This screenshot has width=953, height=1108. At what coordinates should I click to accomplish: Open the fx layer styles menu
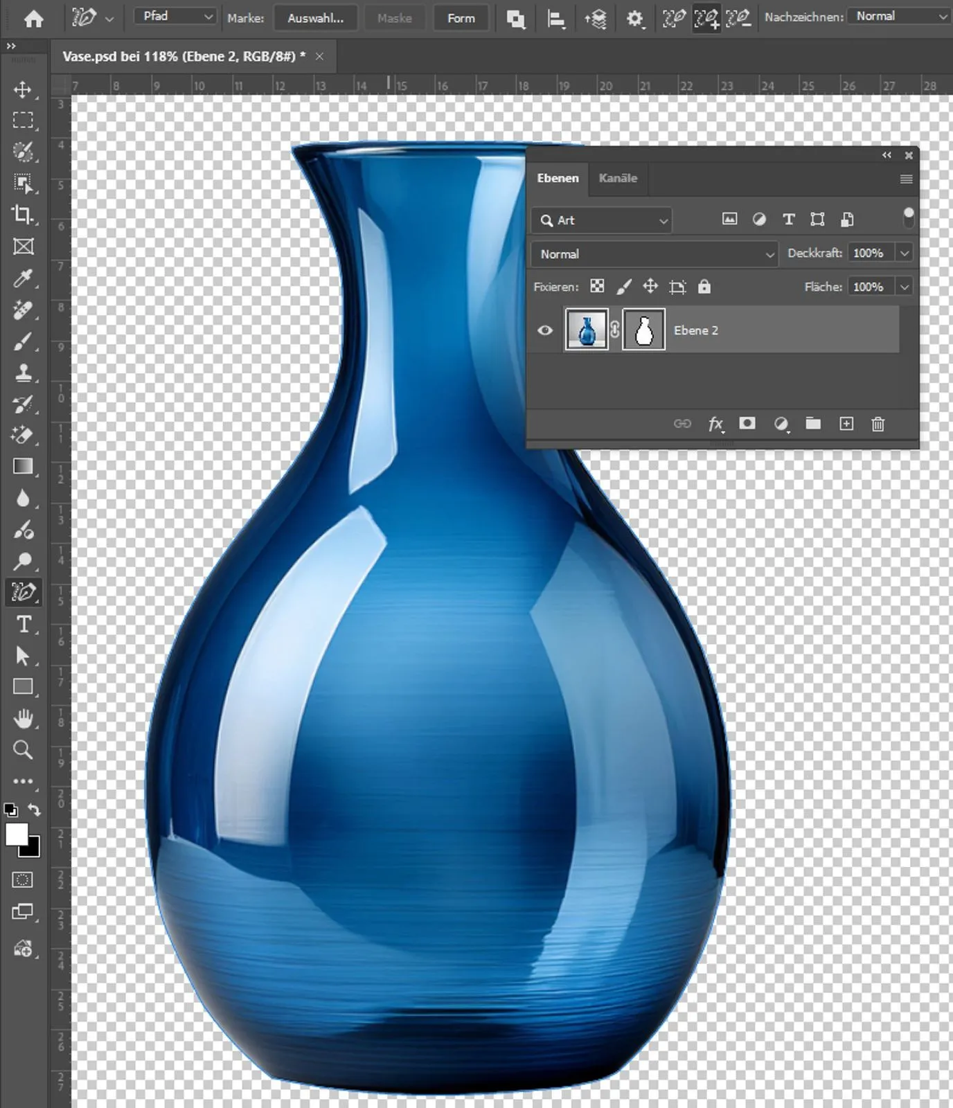tap(715, 424)
